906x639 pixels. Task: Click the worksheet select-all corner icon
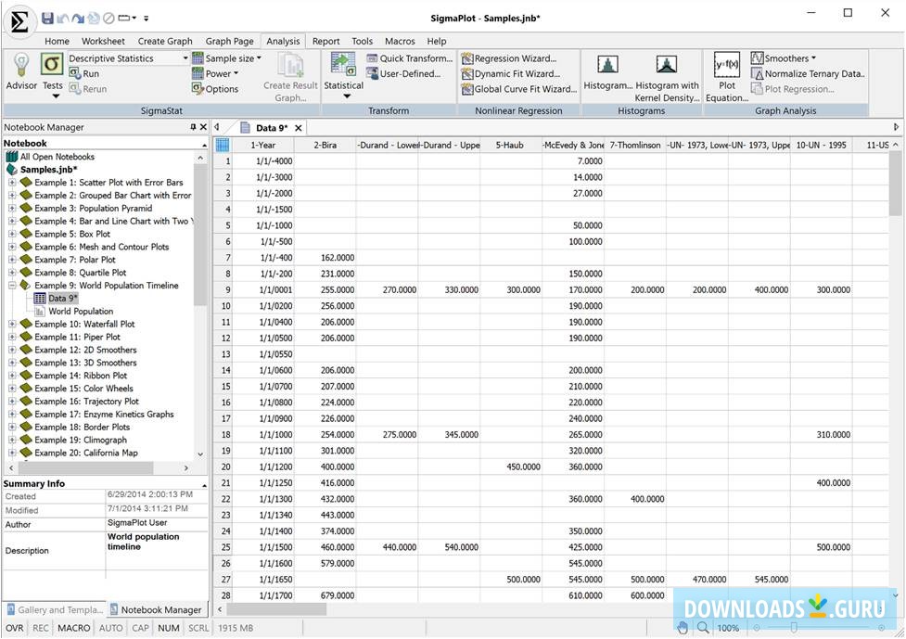(x=223, y=145)
